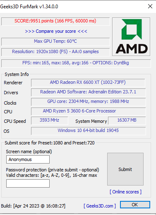This screenshot has height=215, width=156.
Task: Close the FurMark results dialog
Action: tap(150, 6)
